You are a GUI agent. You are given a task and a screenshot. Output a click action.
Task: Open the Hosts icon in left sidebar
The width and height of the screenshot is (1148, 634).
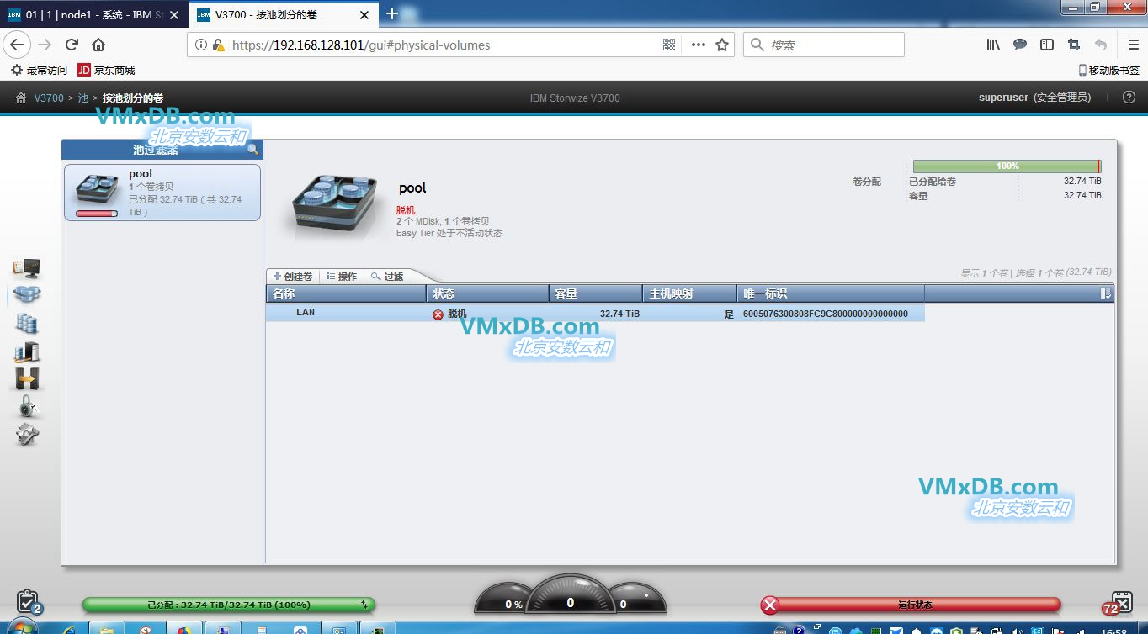(x=26, y=351)
